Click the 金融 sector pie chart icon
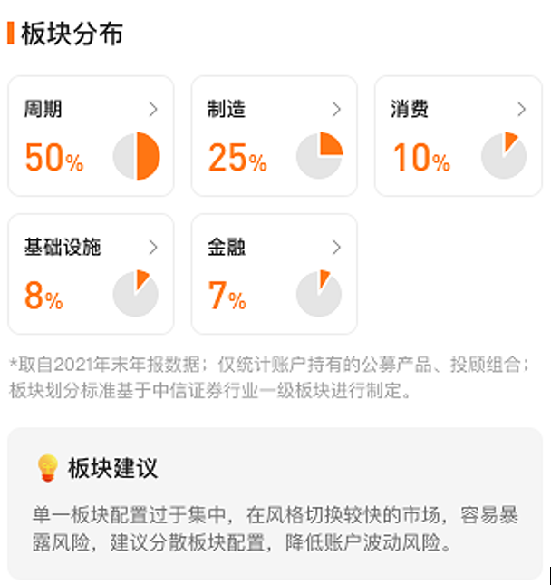551x585 pixels. [319, 293]
